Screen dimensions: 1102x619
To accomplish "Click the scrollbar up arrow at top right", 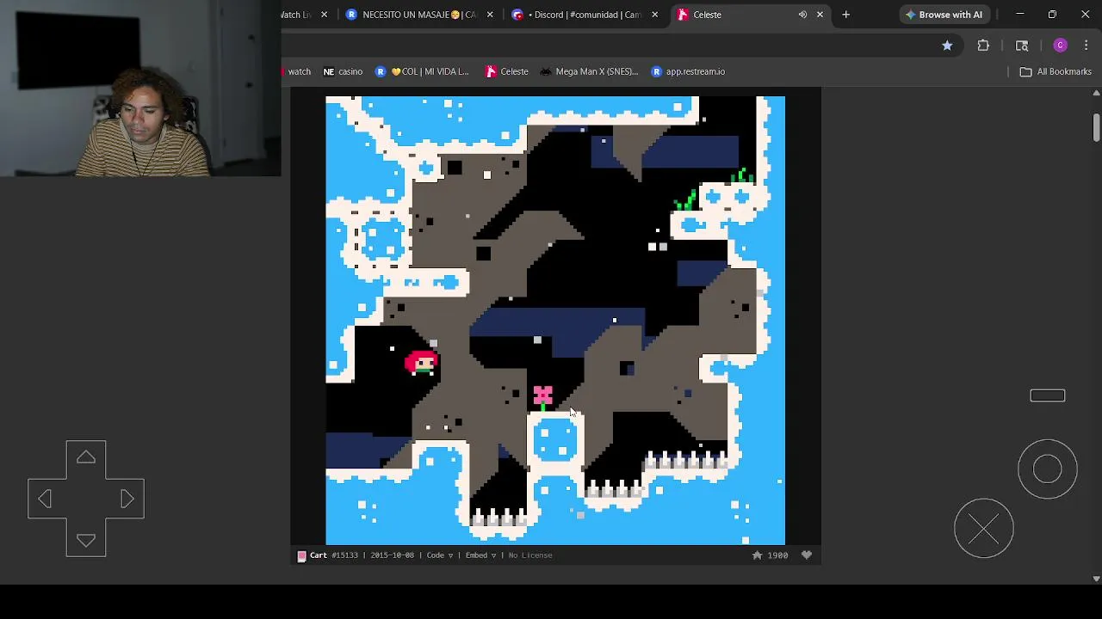I will pyautogui.click(x=1096, y=92).
